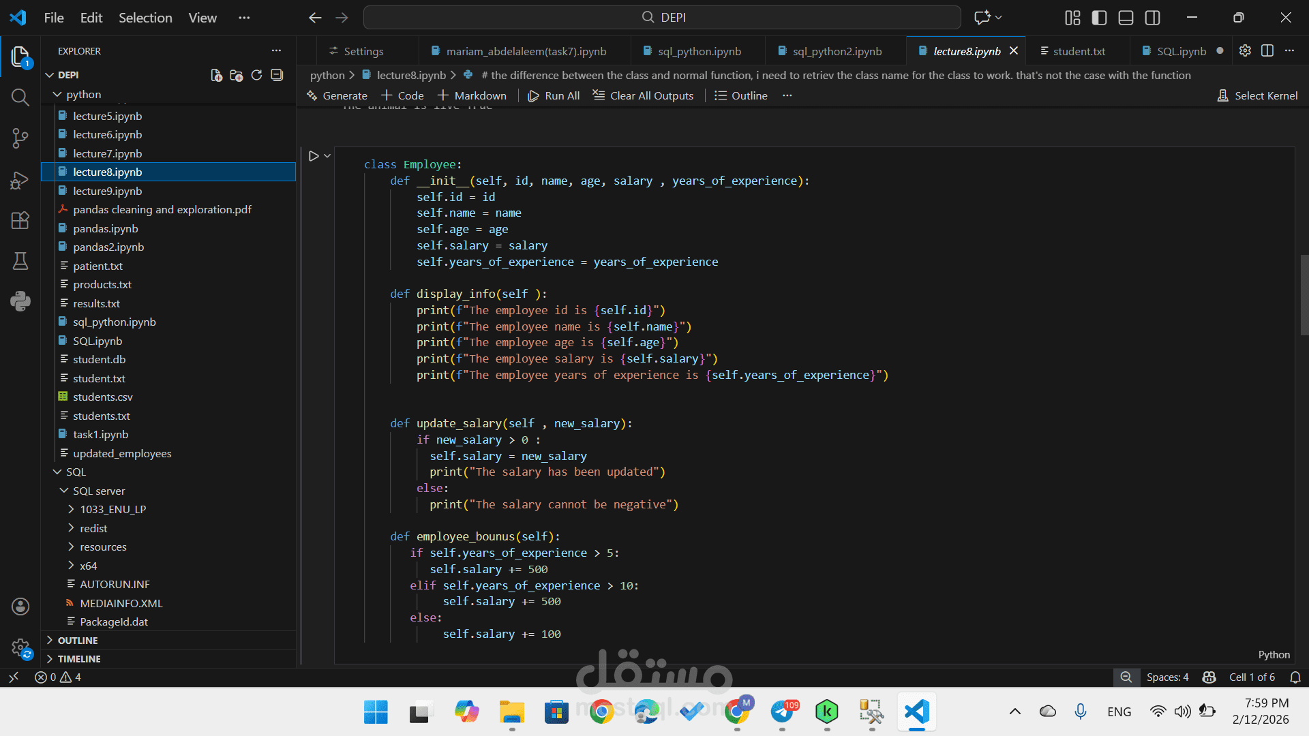Open the Selection menu

tap(145, 18)
